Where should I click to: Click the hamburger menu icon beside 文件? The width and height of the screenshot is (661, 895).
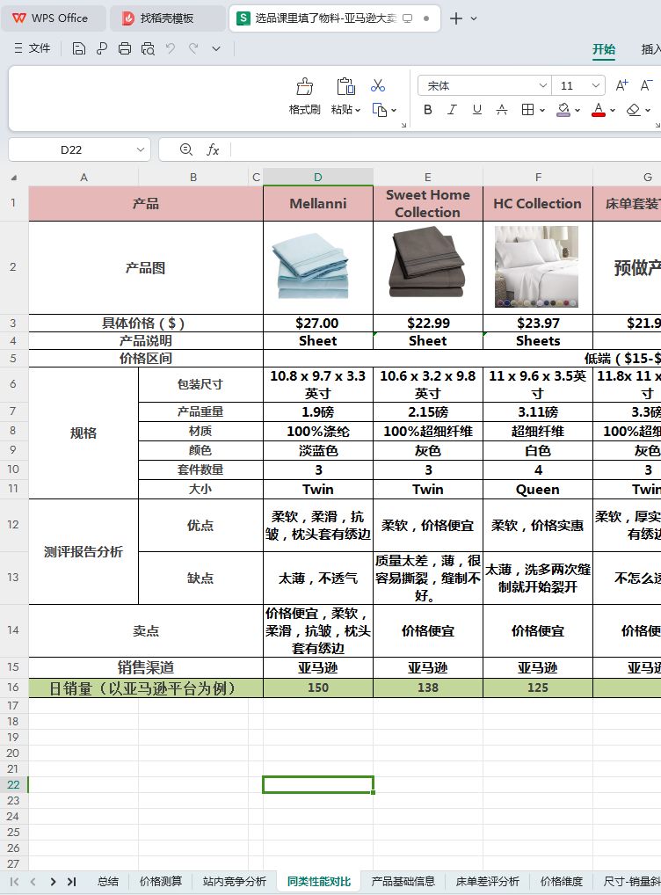(x=18, y=48)
